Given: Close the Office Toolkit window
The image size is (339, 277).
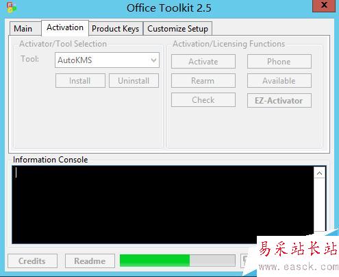Looking at the screenshot, I should [x=324, y=5].
